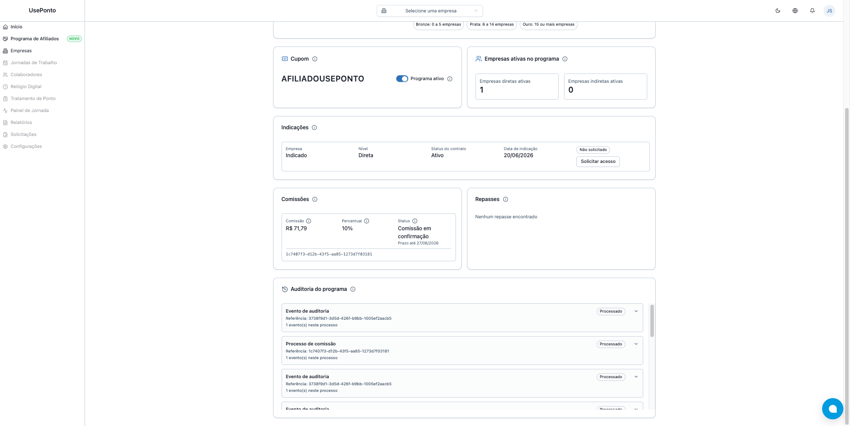Screen dimensions: 850x426
Task: Expand the first Evento de auditoria entry
Action: click(x=636, y=311)
